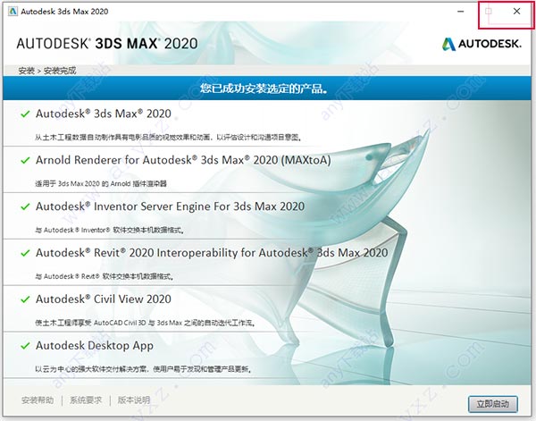Select Autodesk Desktop App title
Viewport: 536px width, 421px height.
pos(95,346)
